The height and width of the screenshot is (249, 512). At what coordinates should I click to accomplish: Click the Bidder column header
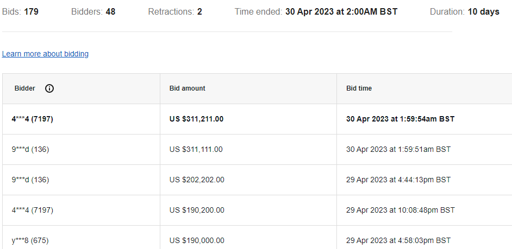click(25, 88)
